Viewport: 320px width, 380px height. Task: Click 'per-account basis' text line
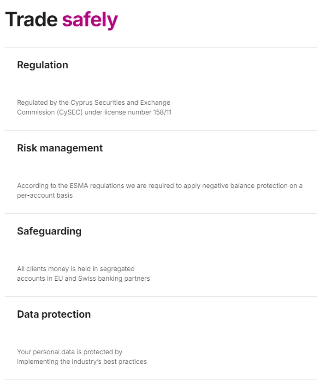(x=45, y=196)
